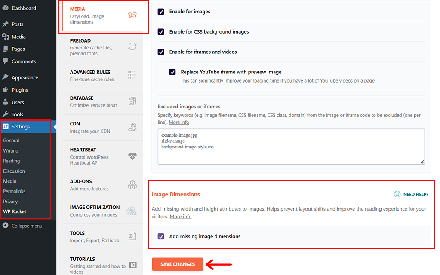Open the ADVANCED RULES tab
Screen dimensions: 440x275
(x=102, y=76)
